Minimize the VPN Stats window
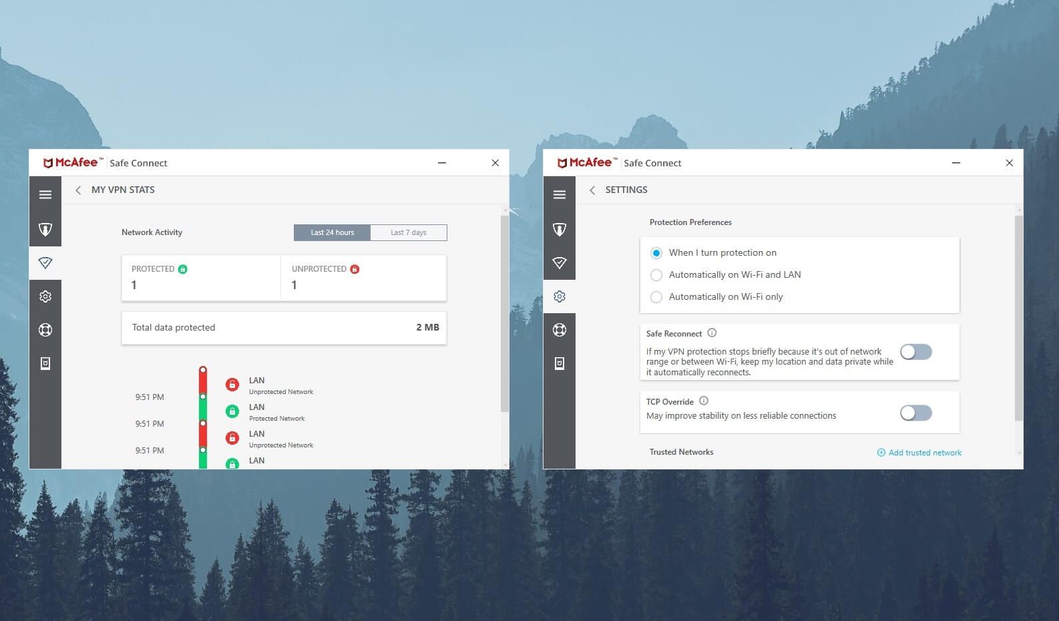Image resolution: width=1059 pixels, height=621 pixels. tap(442, 163)
